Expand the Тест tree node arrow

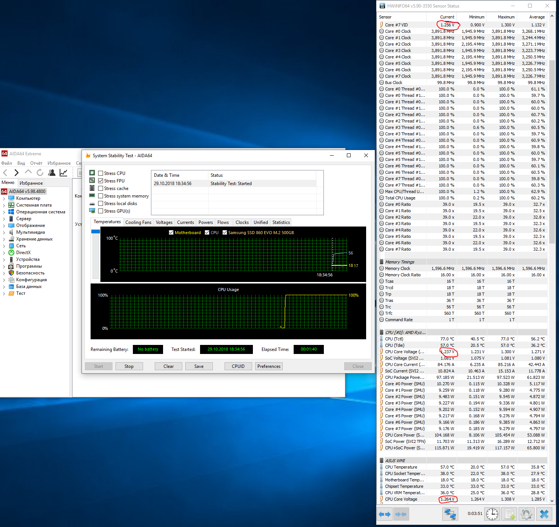tap(4, 293)
